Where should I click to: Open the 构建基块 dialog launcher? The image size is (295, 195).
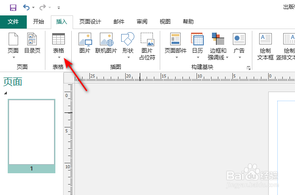point(249,68)
